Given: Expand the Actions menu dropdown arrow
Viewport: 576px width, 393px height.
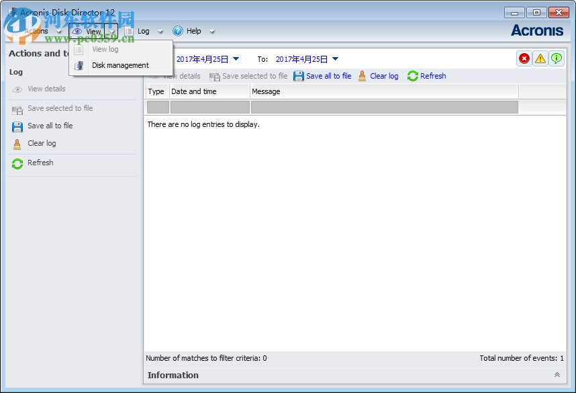Looking at the screenshot, I should (x=59, y=32).
